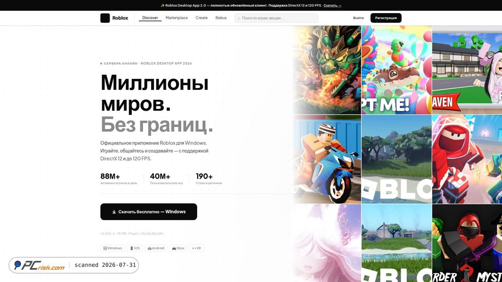Open the green dragon game thumbnail
Screen dimensions: 502x282
click(x=327, y=70)
